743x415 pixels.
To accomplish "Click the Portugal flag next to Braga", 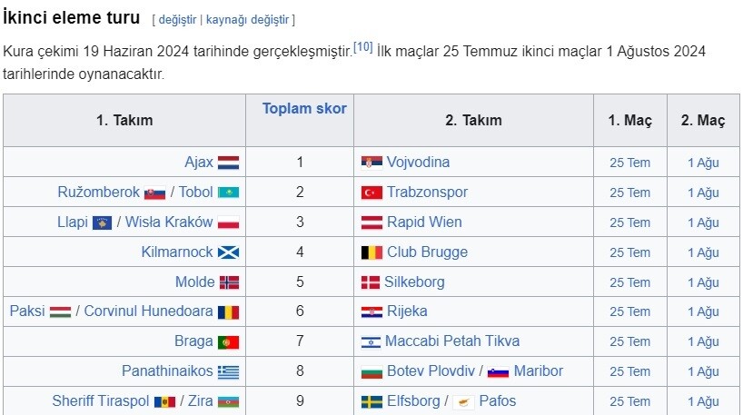I will (x=228, y=342).
